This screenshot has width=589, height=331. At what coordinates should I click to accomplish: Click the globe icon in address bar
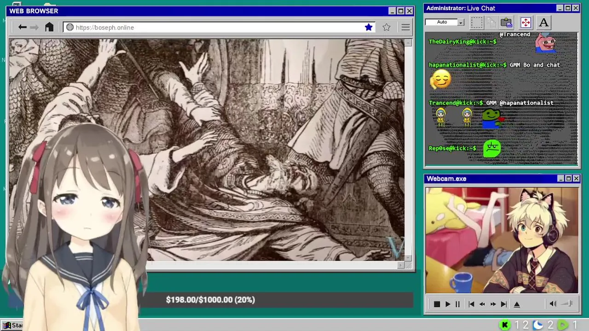[70, 27]
